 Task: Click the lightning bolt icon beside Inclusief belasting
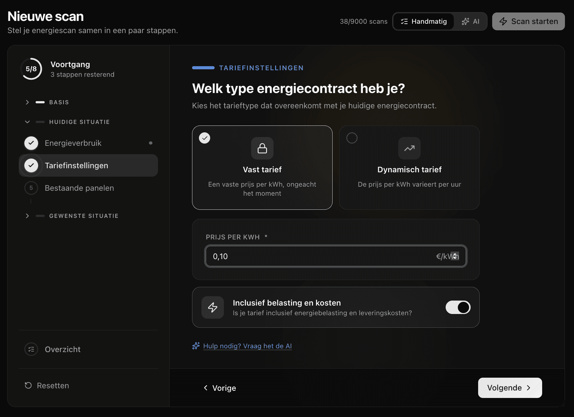[213, 307]
